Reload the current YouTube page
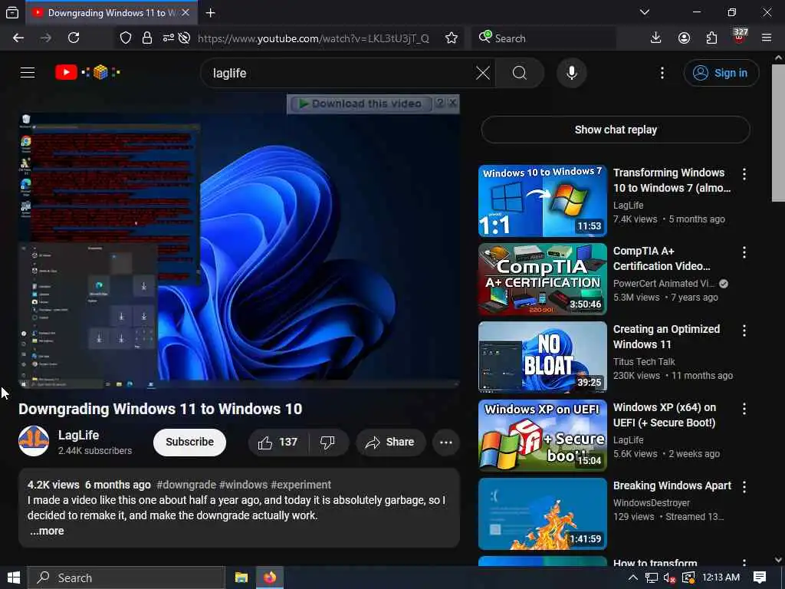 tap(74, 38)
